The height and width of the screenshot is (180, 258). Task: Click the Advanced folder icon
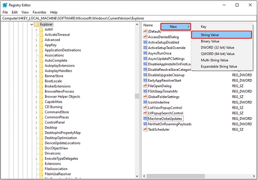[41, 40]
